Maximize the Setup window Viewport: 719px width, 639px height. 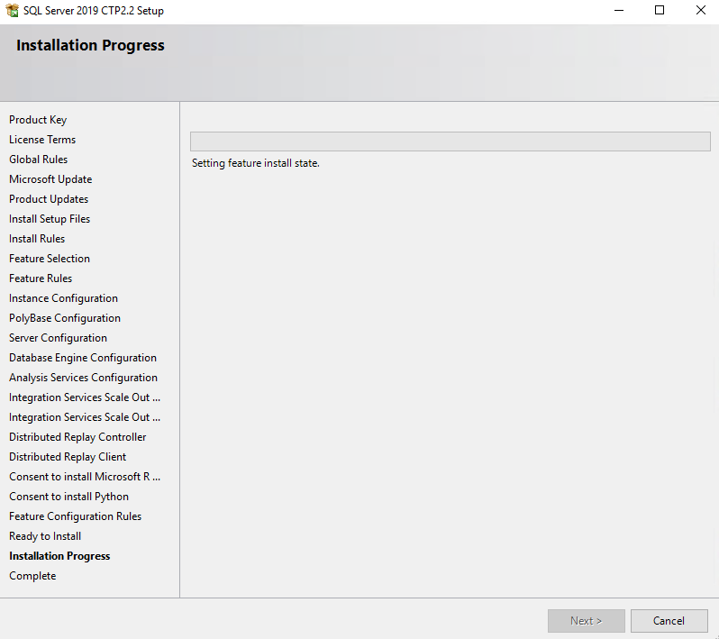tap(660, 10)
